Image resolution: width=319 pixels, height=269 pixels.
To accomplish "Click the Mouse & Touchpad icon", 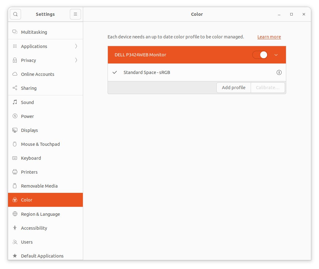I will pos(15,144).
